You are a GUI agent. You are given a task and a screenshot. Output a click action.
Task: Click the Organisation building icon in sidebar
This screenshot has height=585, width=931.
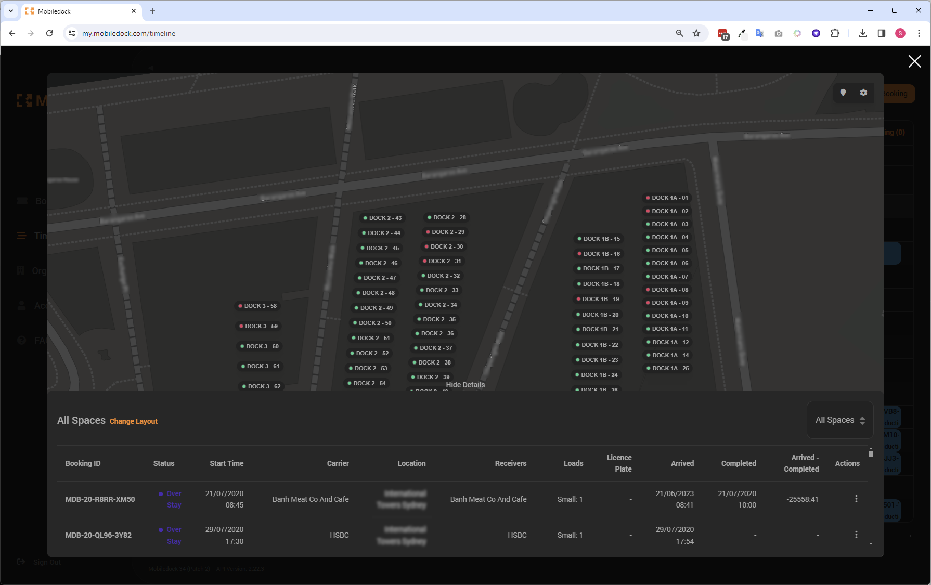[x=22, y=270]
